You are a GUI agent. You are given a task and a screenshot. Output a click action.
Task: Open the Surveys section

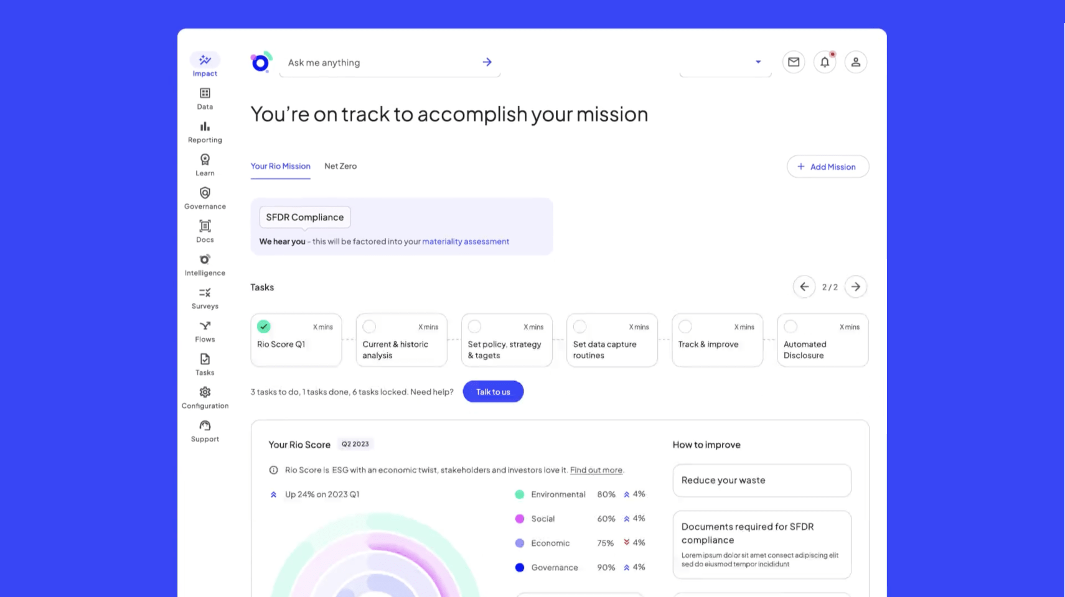click(x=205, y=298)
